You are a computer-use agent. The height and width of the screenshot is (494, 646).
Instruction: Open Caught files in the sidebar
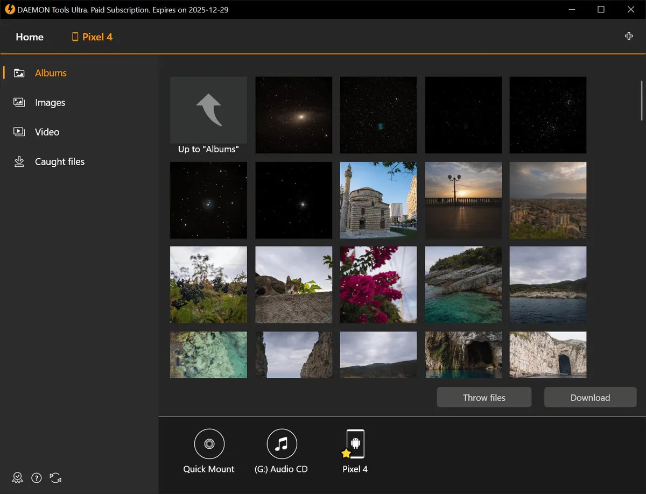click(59, 161)
